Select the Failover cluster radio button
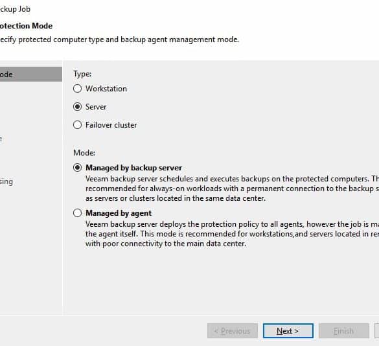The width and height of the screenshot is (379, 346). tap(77, 125)
